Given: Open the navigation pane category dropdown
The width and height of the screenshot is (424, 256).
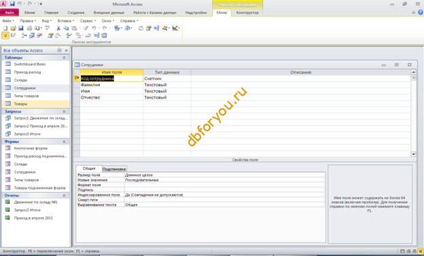Looking at the screenshot, I should [x=60, y=50].
